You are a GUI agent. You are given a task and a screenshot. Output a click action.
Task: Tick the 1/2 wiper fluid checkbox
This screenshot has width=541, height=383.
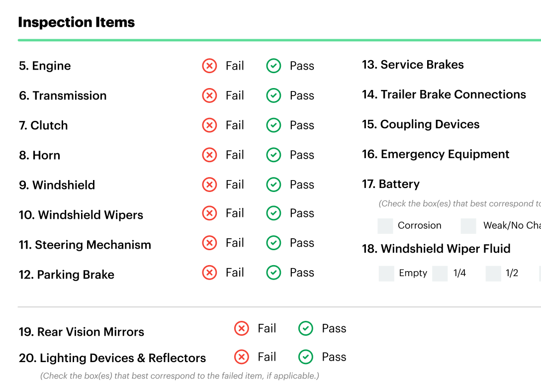click(493, 274)
